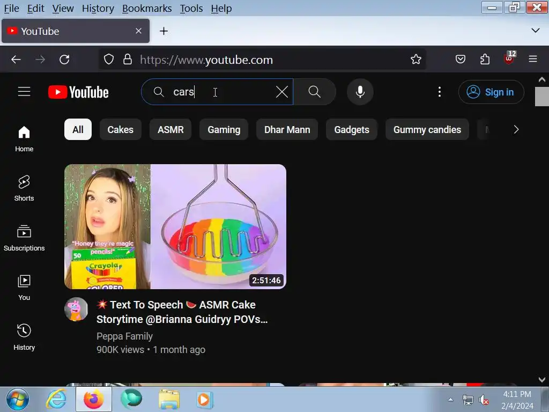The image size is (549, 412).
Task: Open the YouTube hamburger guide menu
Action: click(x=24, y=92)
